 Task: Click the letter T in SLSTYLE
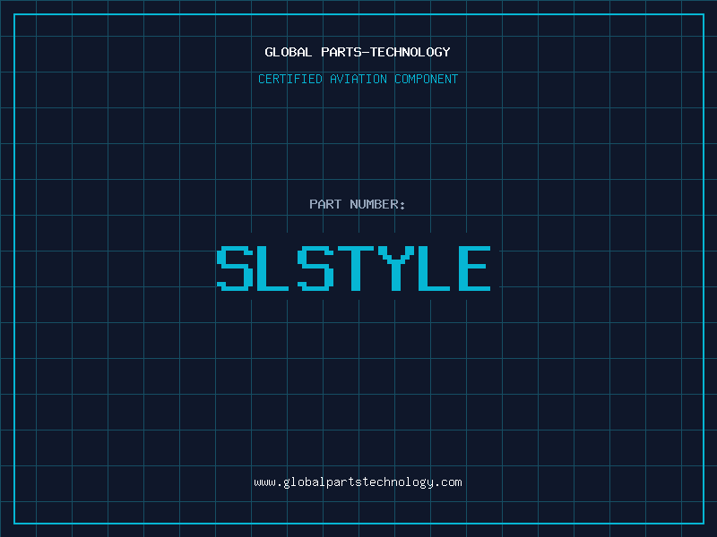coord(356,268)
